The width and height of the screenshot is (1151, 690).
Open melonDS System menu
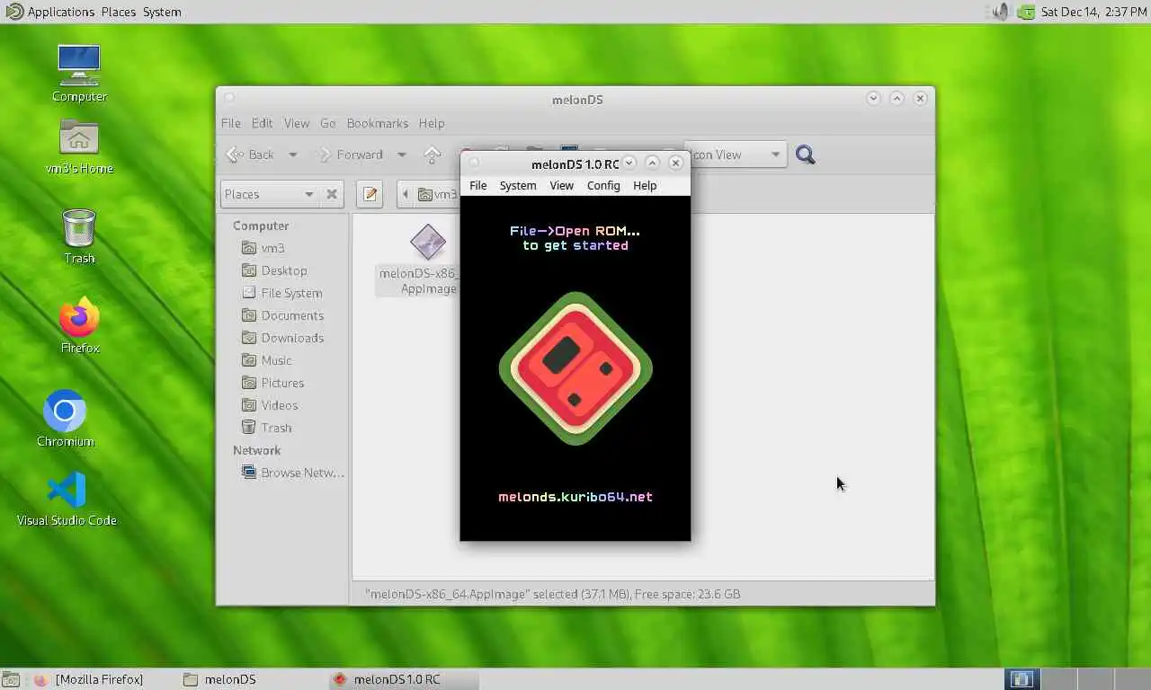click(518, 185)
